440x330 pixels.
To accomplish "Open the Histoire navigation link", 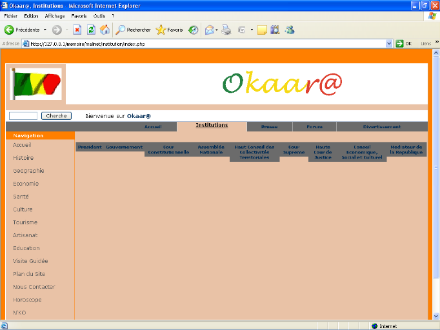I will pyautogui.click(x=23, y=158).
